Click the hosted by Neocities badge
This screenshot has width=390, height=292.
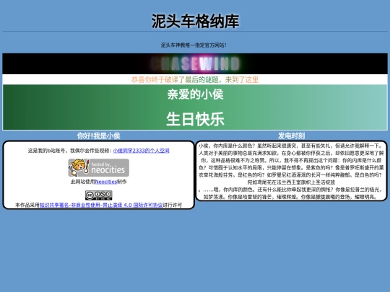pos(99,167)
